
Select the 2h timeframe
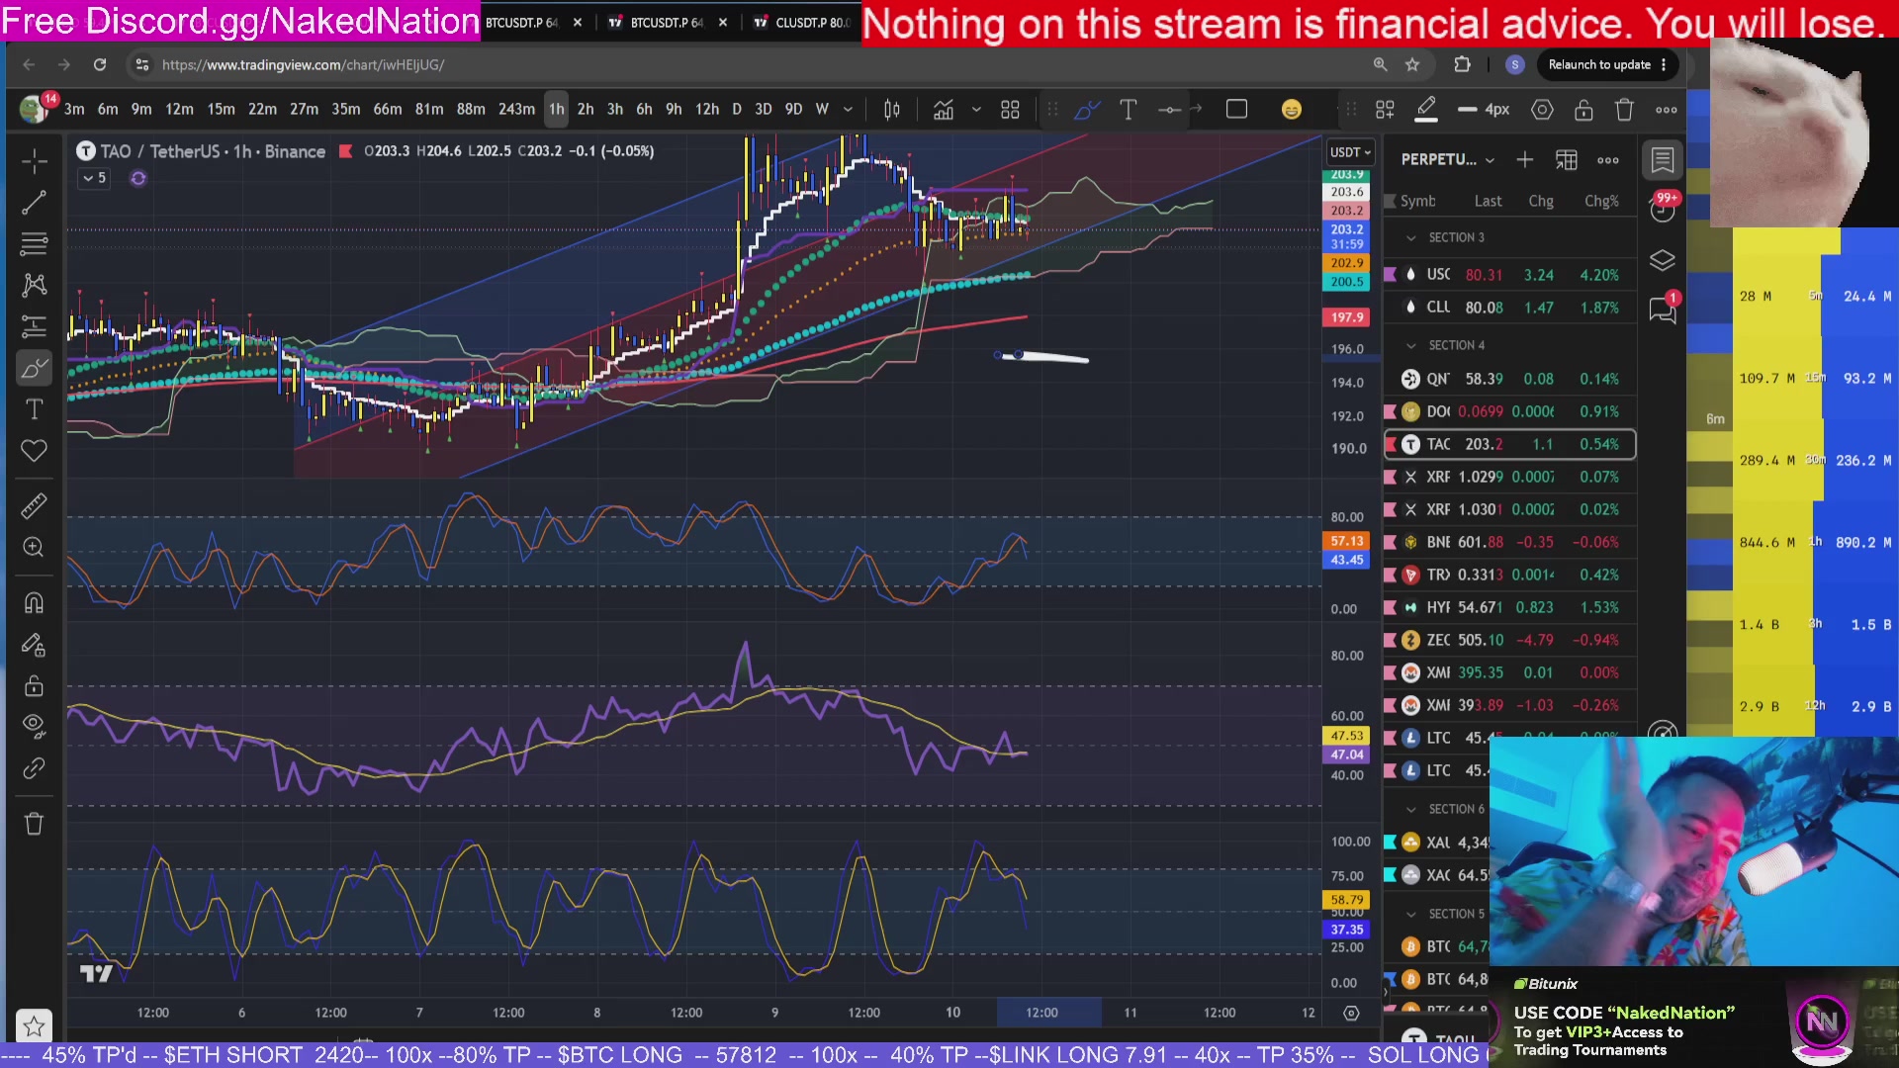(x=586, y=110)
